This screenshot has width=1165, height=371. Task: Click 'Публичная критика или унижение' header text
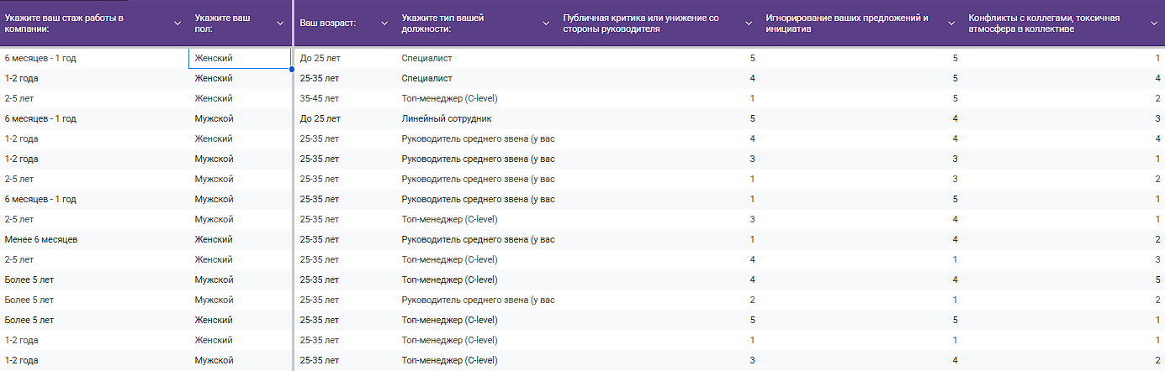[641, 24]
